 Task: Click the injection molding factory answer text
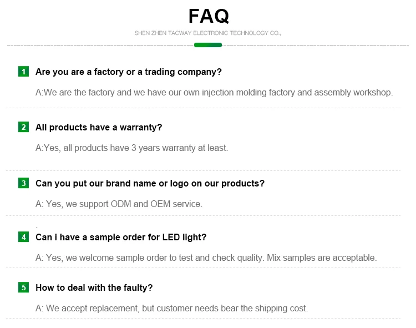[214, 92]
